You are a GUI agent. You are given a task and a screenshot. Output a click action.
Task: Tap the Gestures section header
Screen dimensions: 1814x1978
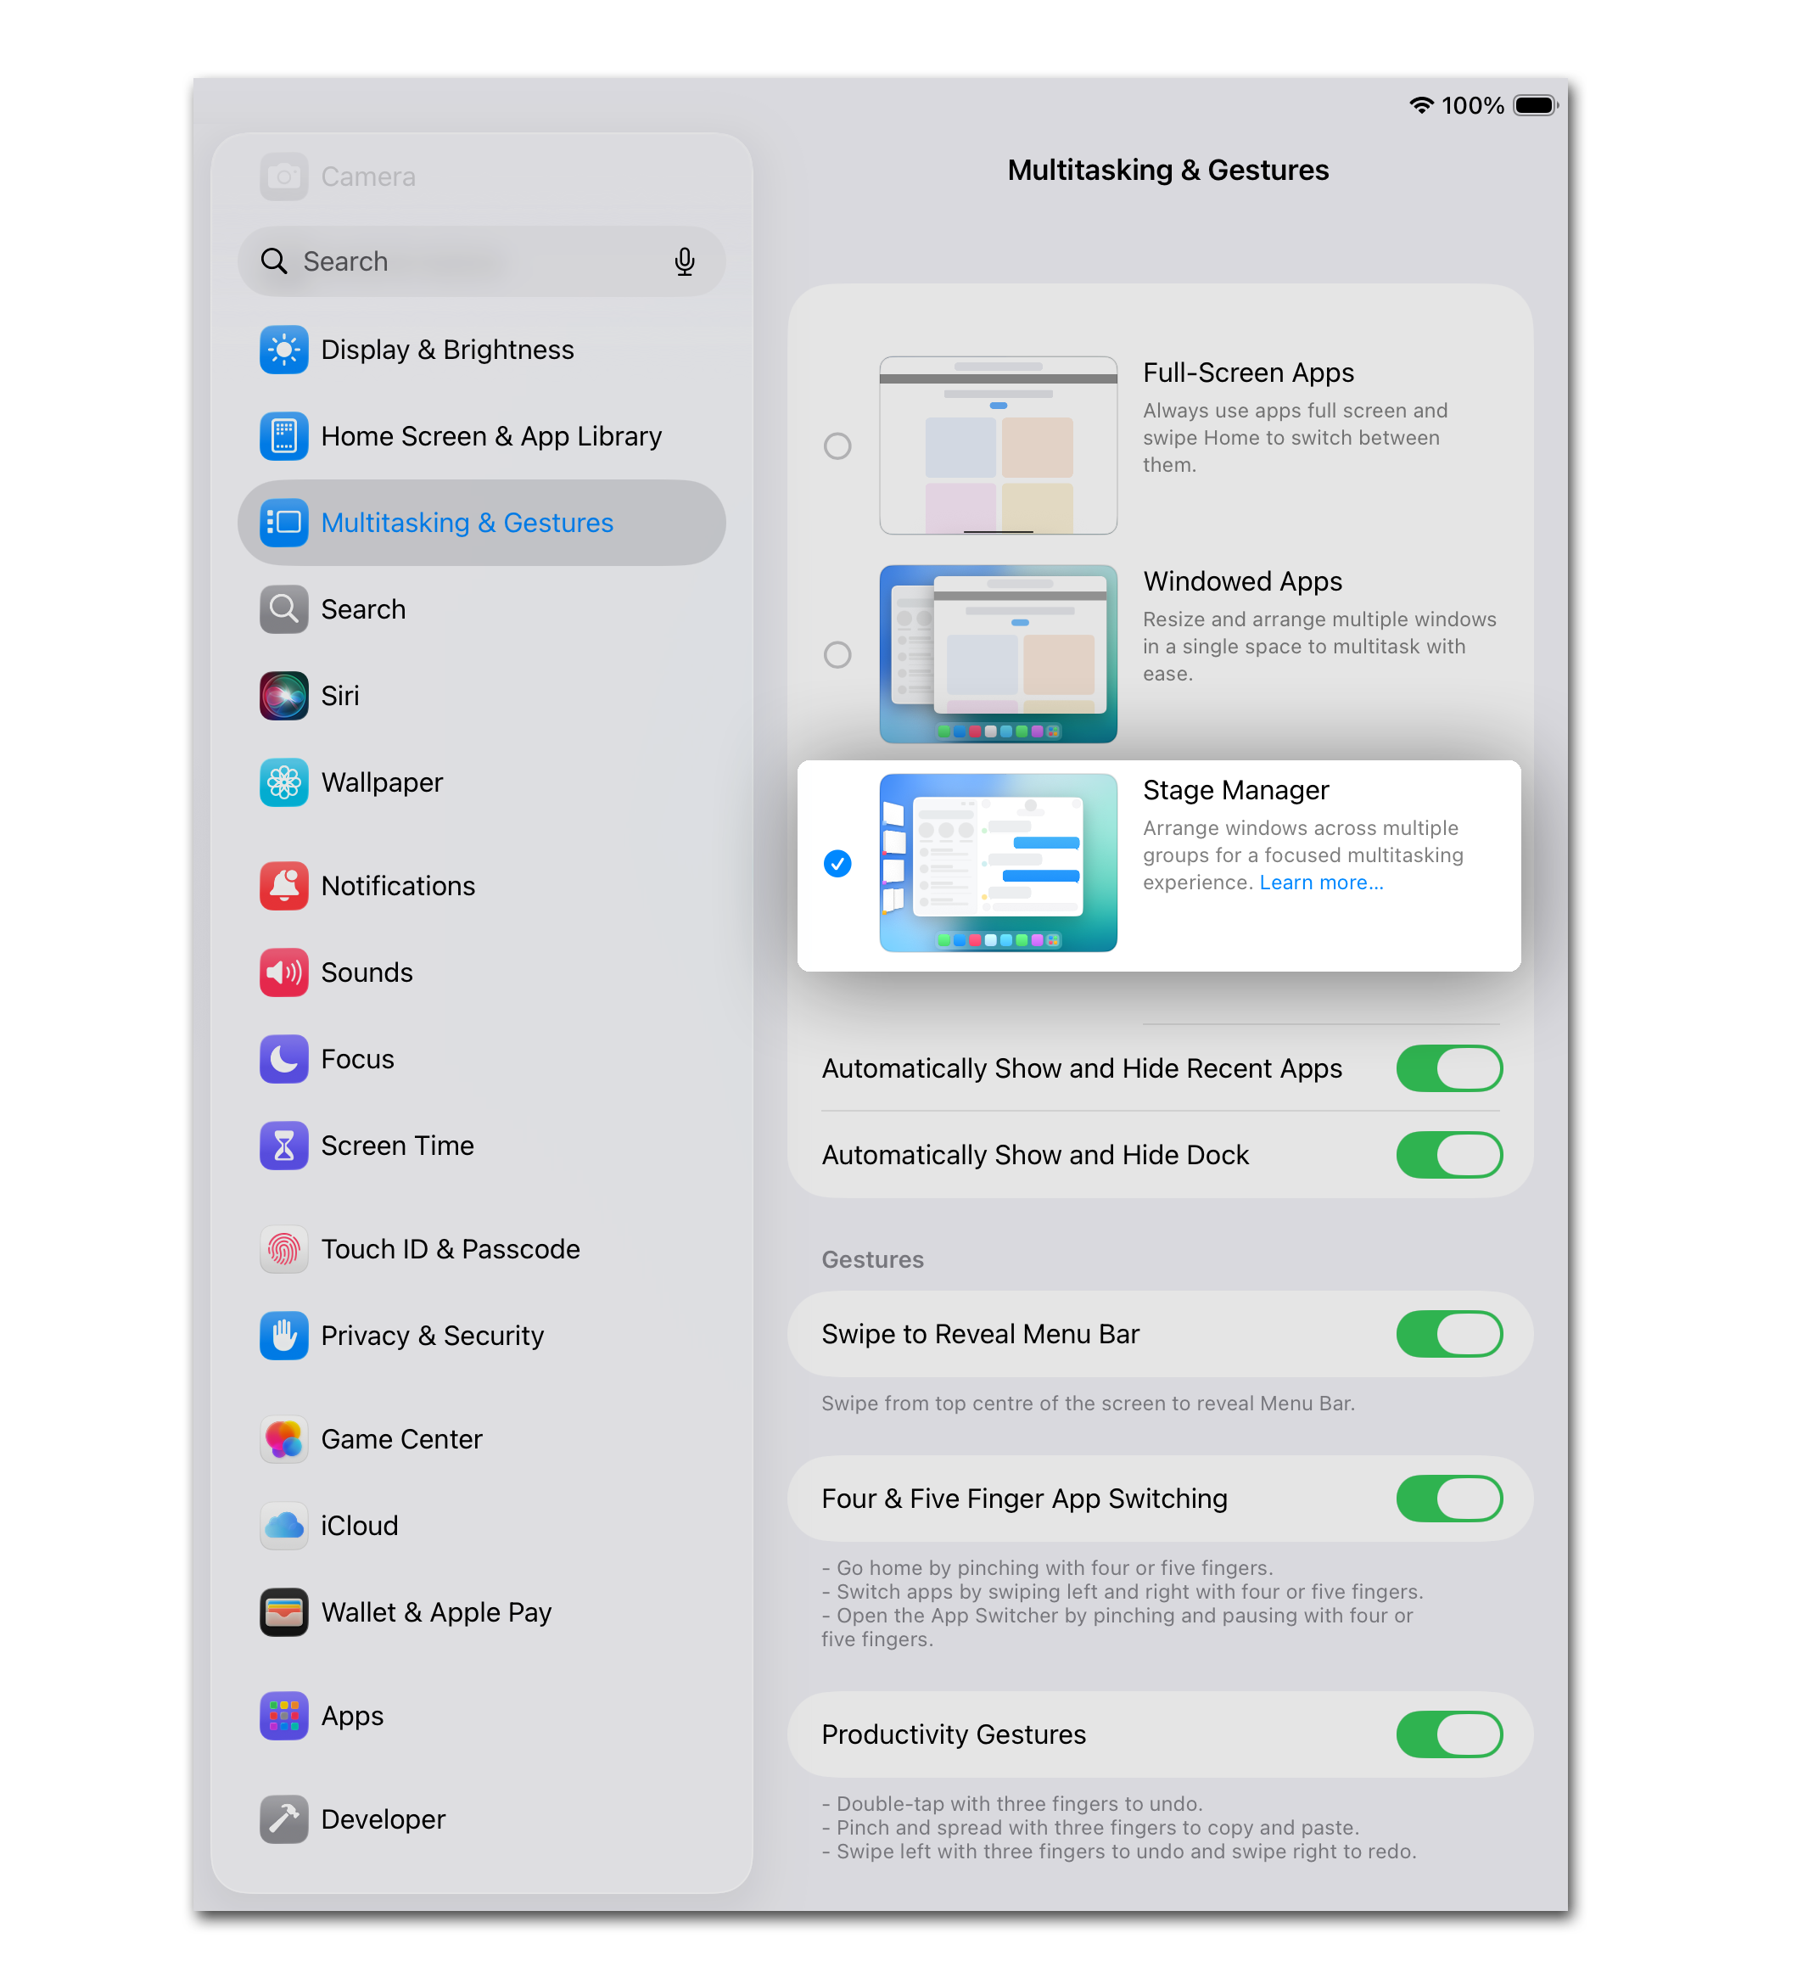[x=873, y=1259]
